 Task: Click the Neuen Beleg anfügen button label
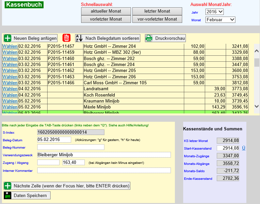(35, 38)
